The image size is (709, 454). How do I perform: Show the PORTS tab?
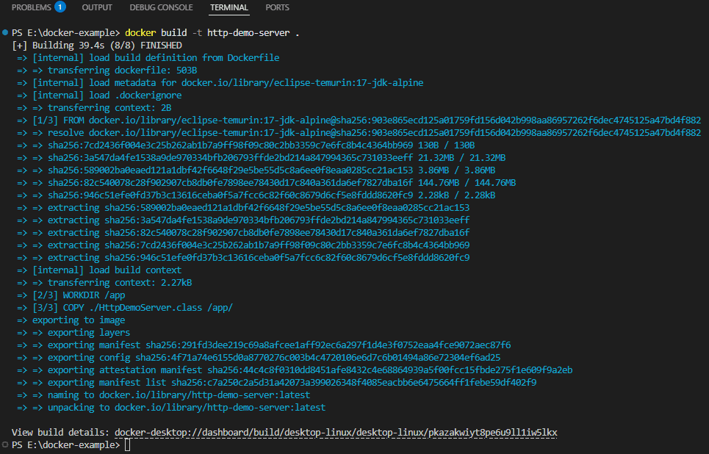(277, 7)
